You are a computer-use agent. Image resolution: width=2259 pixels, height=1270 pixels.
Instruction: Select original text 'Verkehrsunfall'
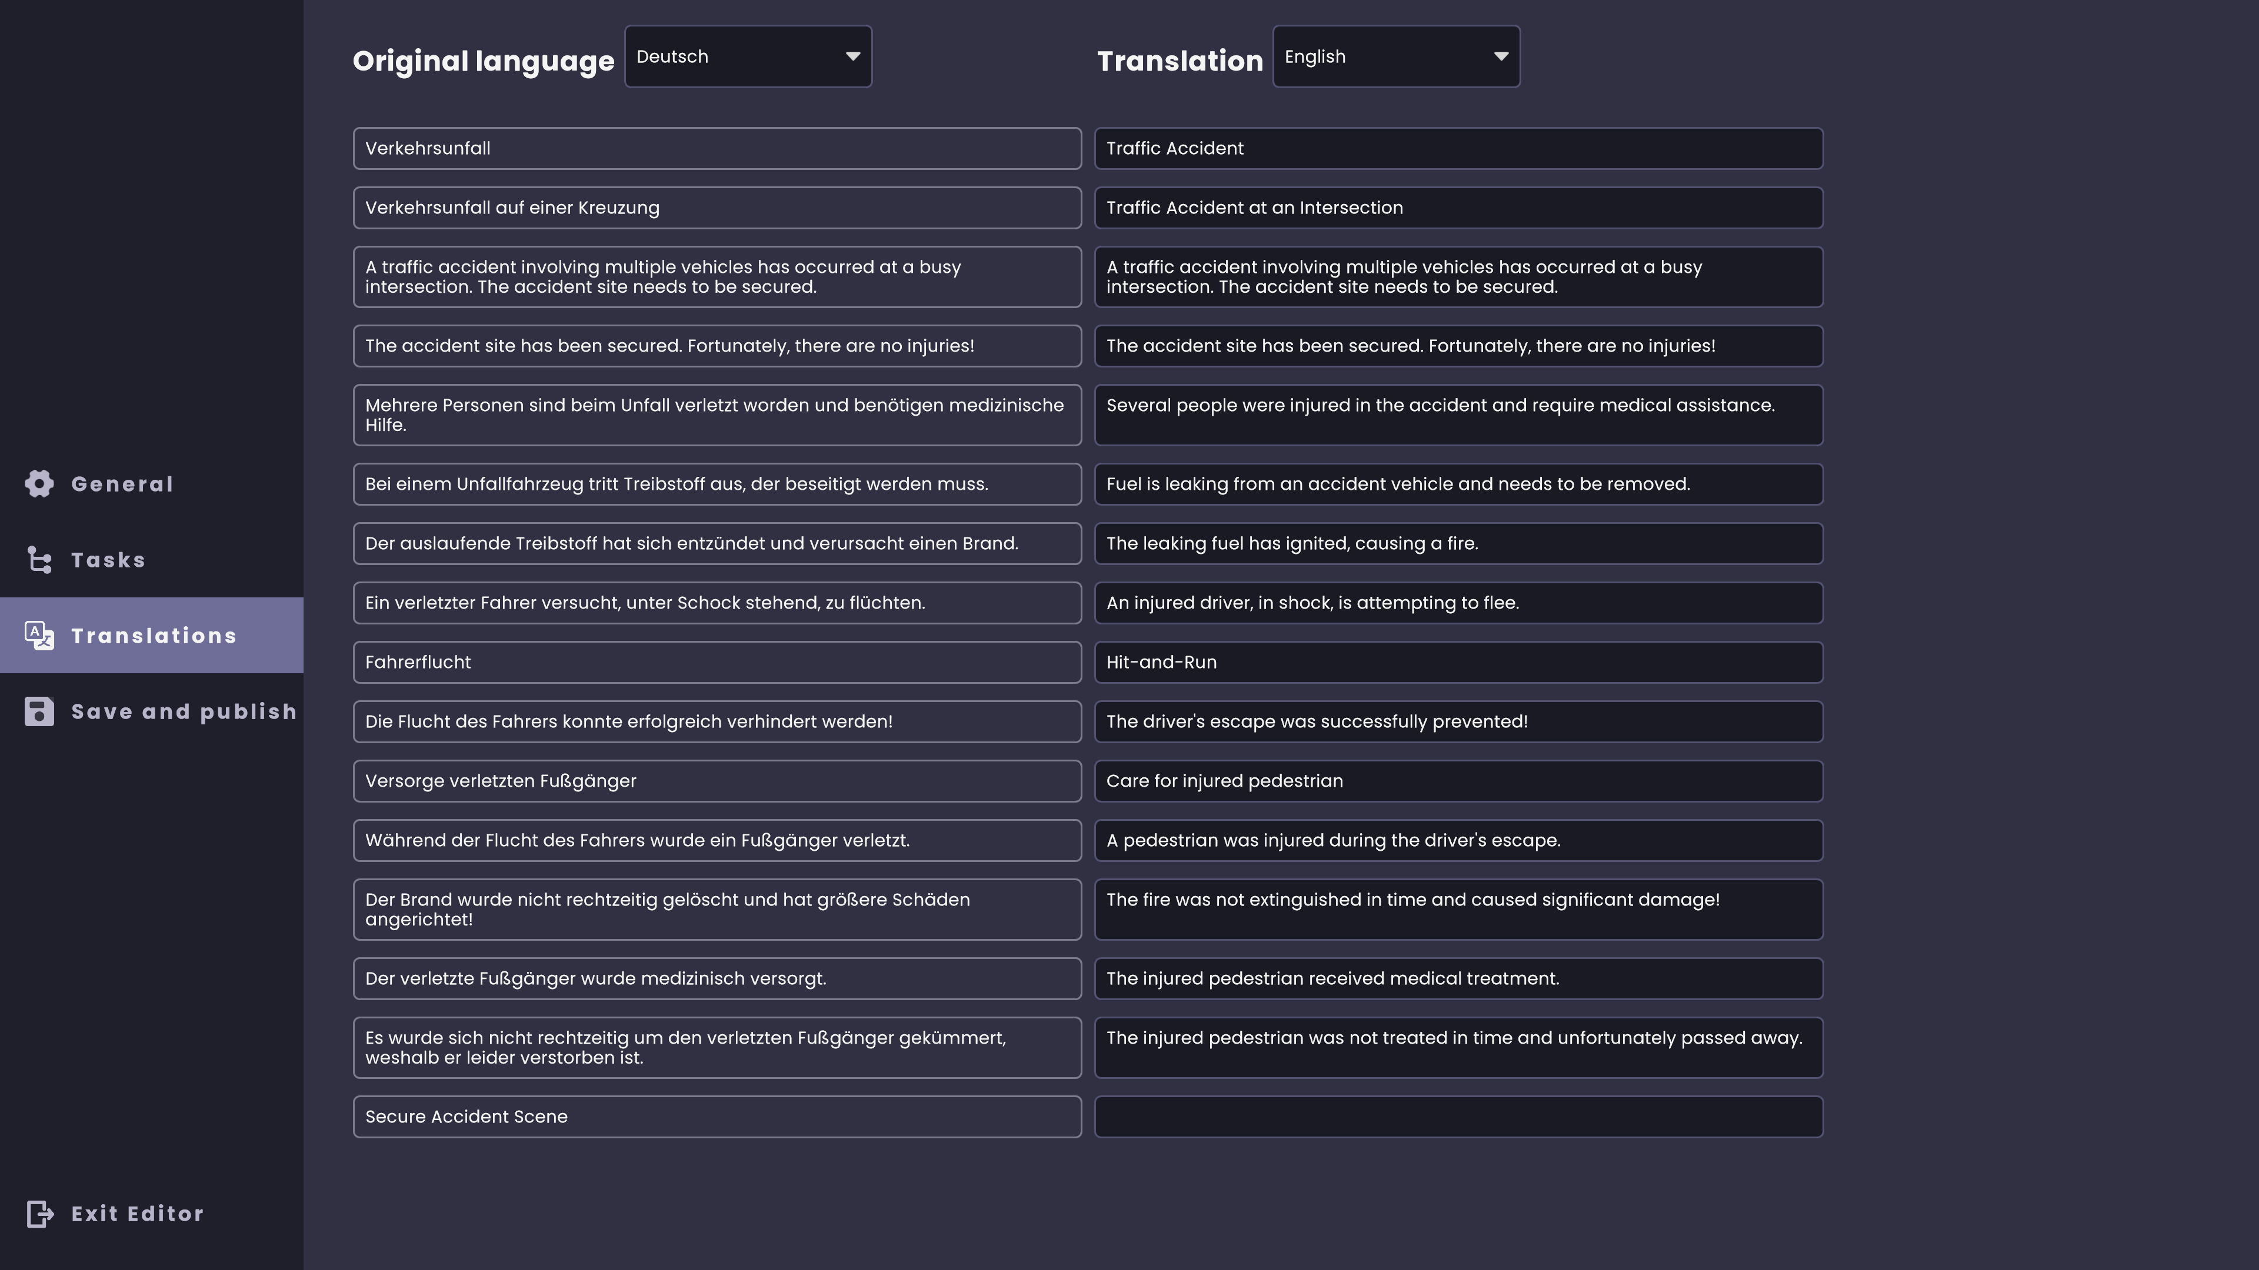[x=717, y=148]
